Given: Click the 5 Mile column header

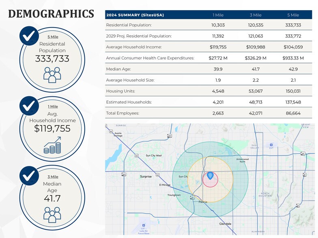Looking at the screenshot, I should coord(293,15).
